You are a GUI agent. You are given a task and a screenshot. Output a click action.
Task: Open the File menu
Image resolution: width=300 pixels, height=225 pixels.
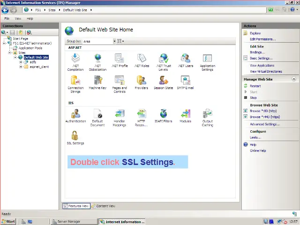coord(7,19)
